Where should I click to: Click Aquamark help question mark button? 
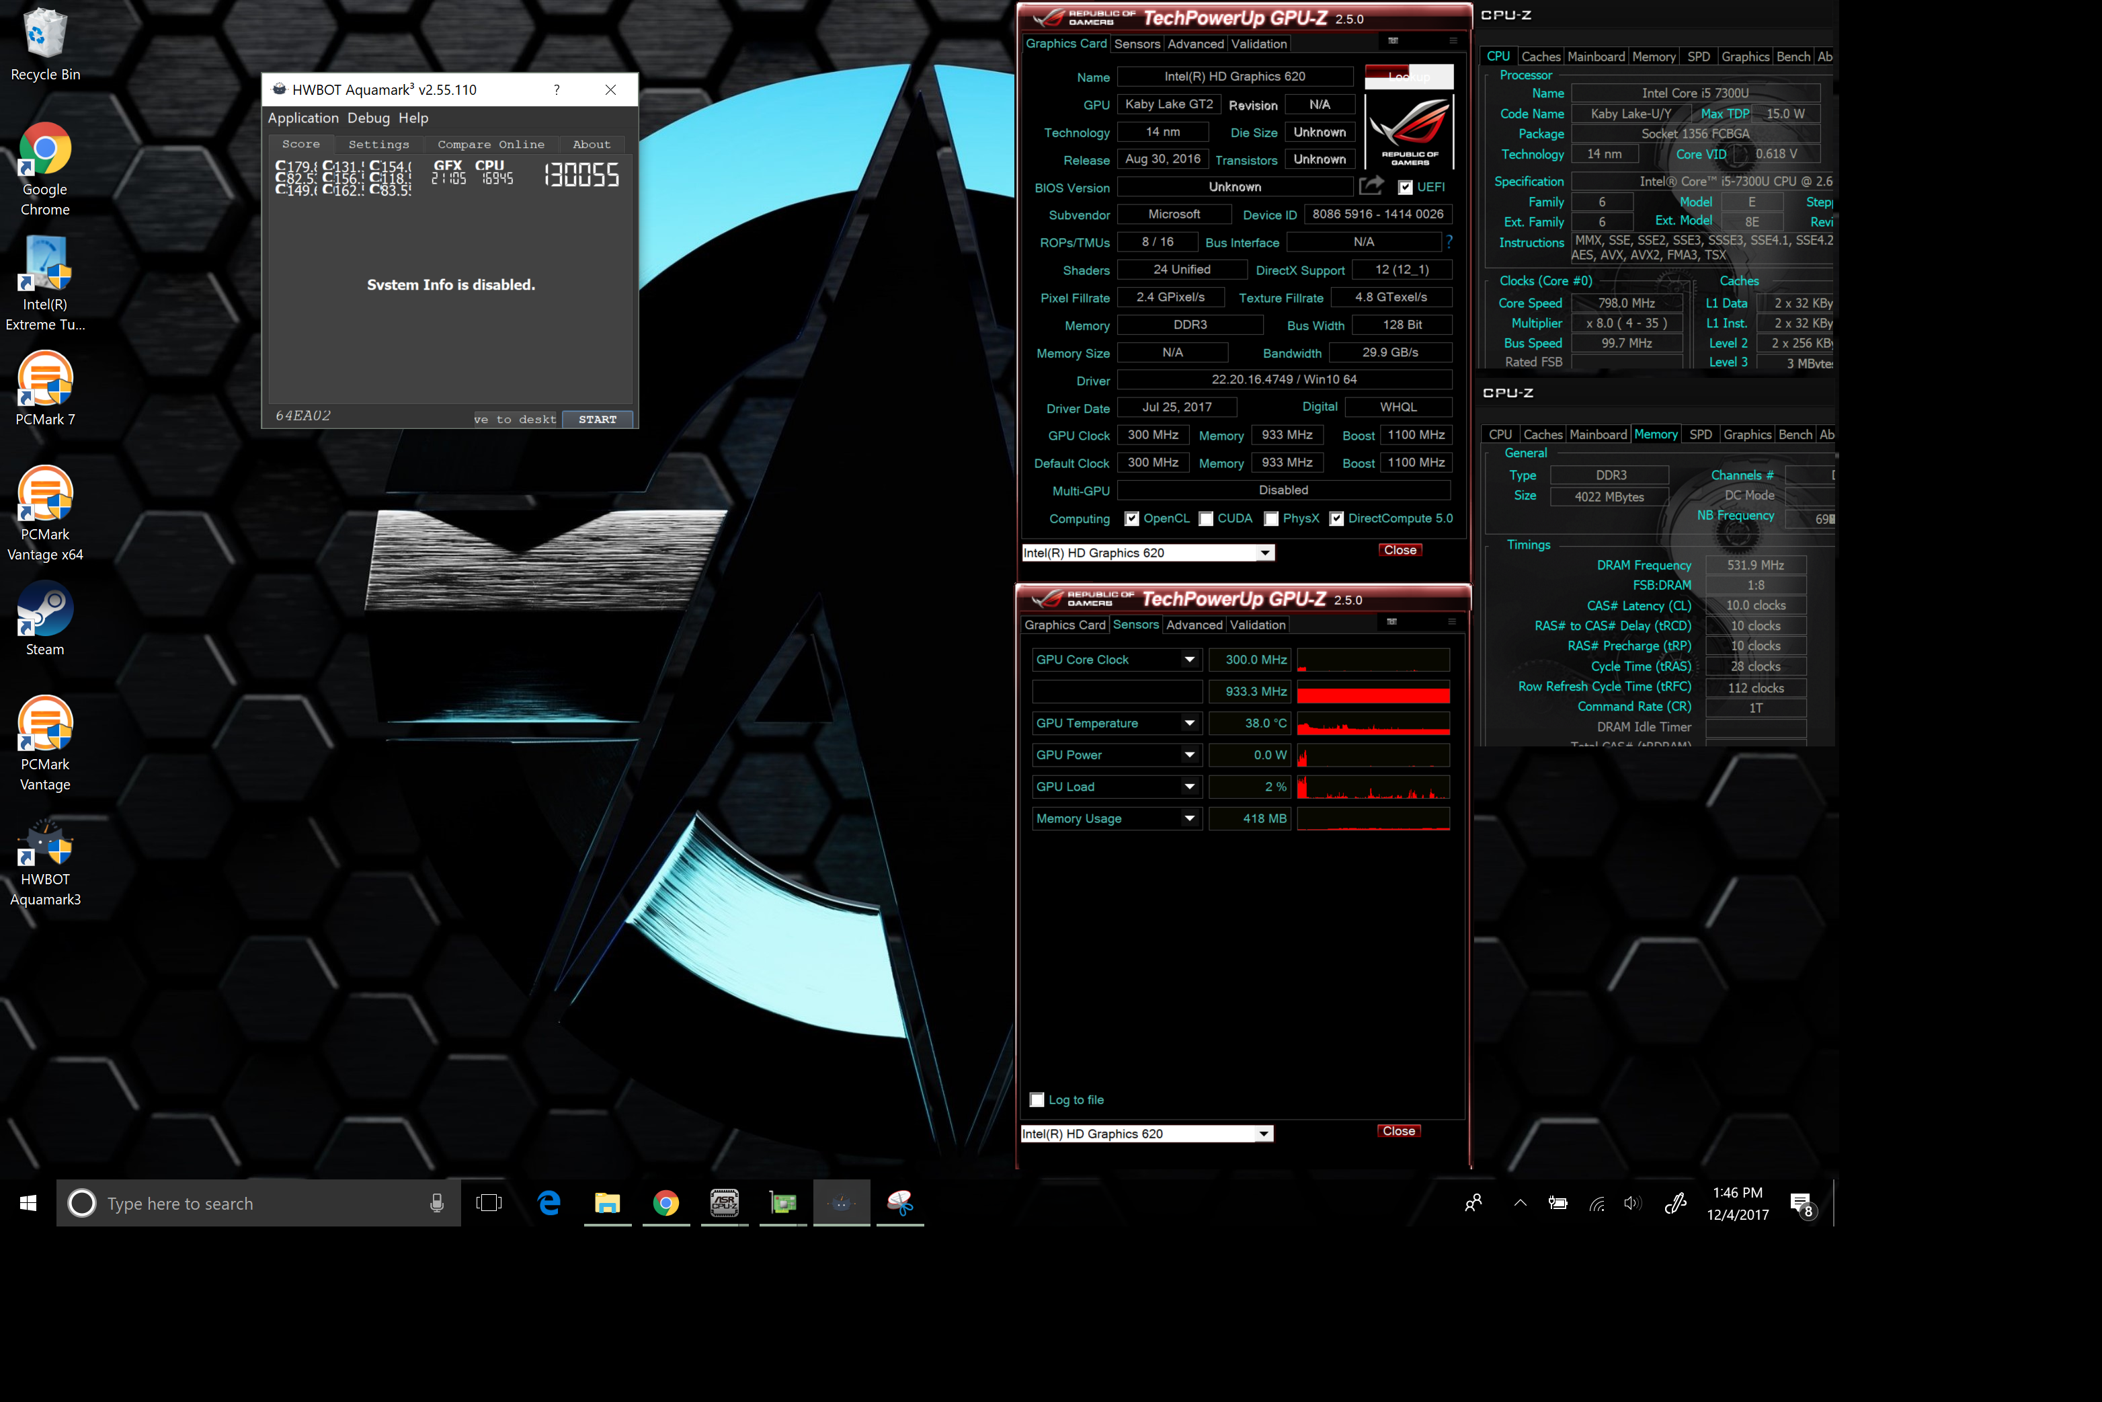click(x=557, y=89)
